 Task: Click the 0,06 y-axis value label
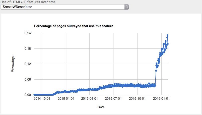click(x=28, y=79)
